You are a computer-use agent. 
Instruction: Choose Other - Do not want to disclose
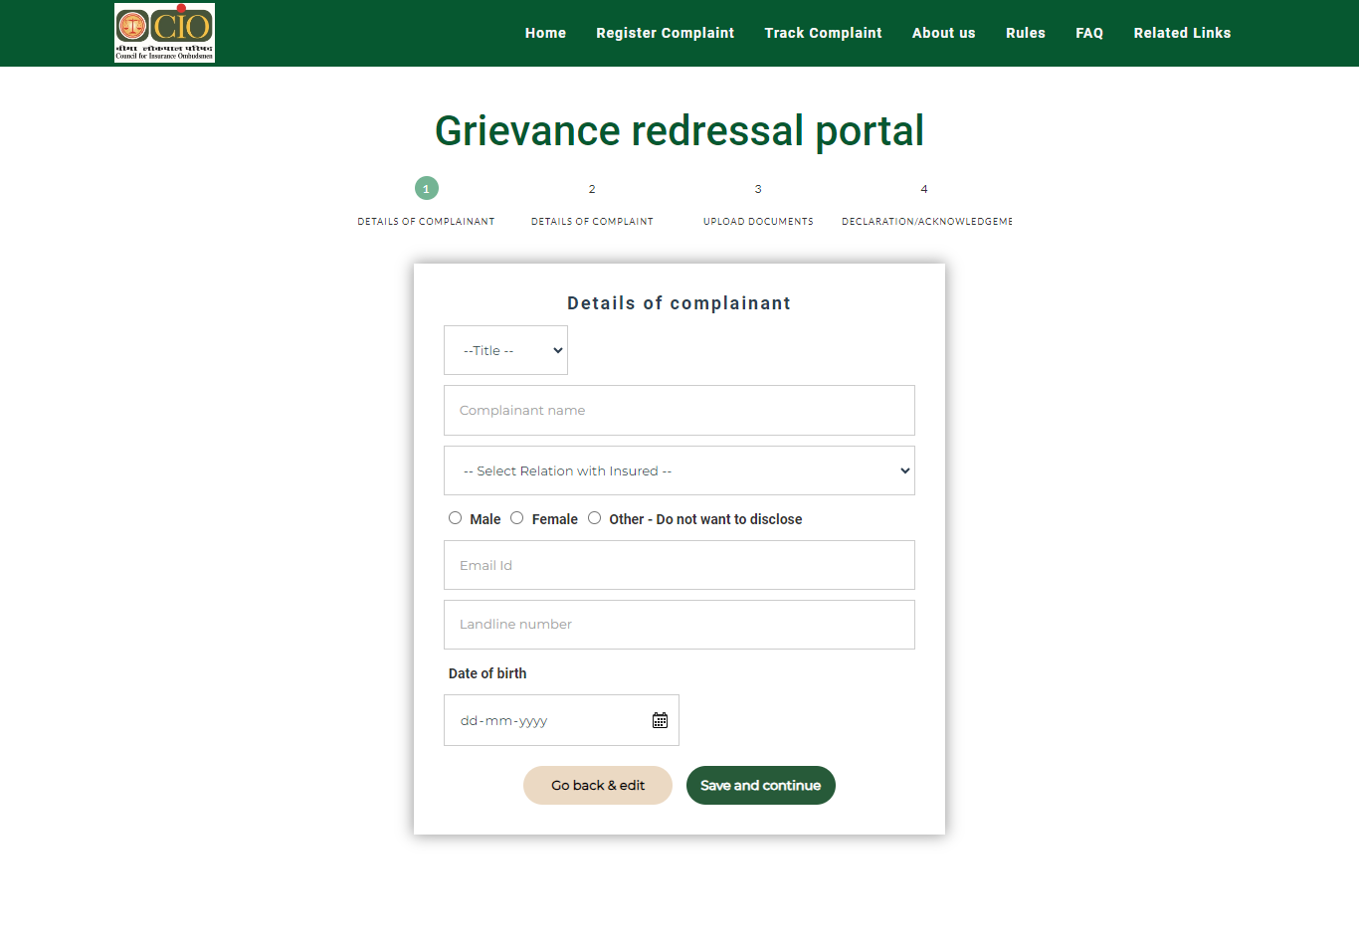[595, 518]
